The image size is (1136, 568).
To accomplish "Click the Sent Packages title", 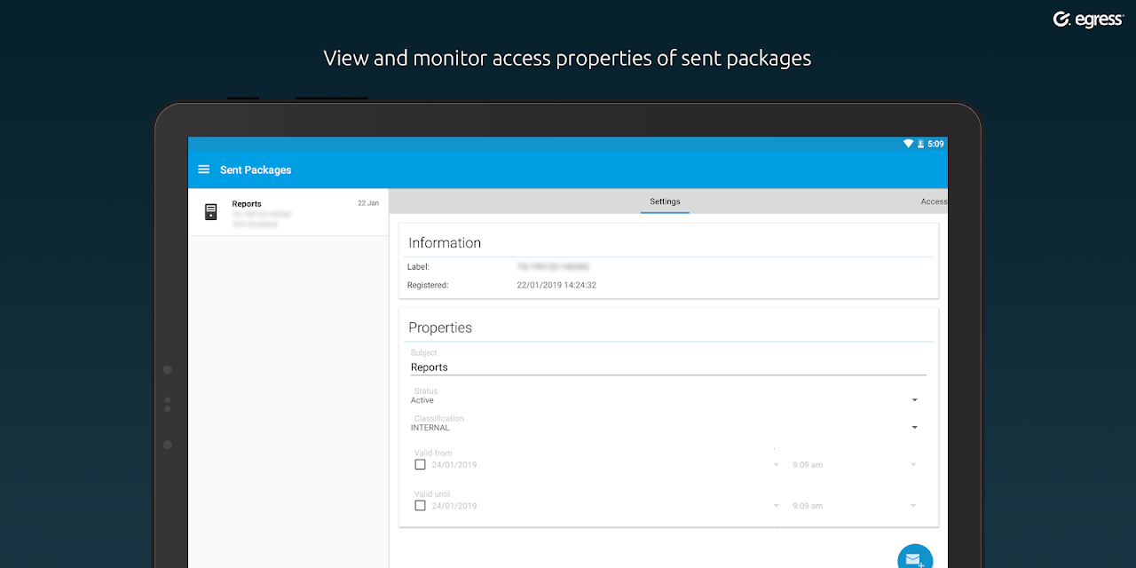I will tap(256, 170).
